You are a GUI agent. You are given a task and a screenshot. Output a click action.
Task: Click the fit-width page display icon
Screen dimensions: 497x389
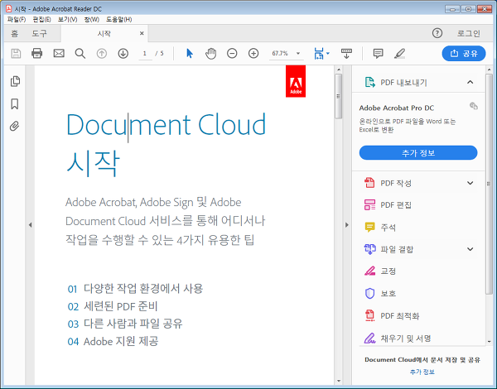pos(319,53)
